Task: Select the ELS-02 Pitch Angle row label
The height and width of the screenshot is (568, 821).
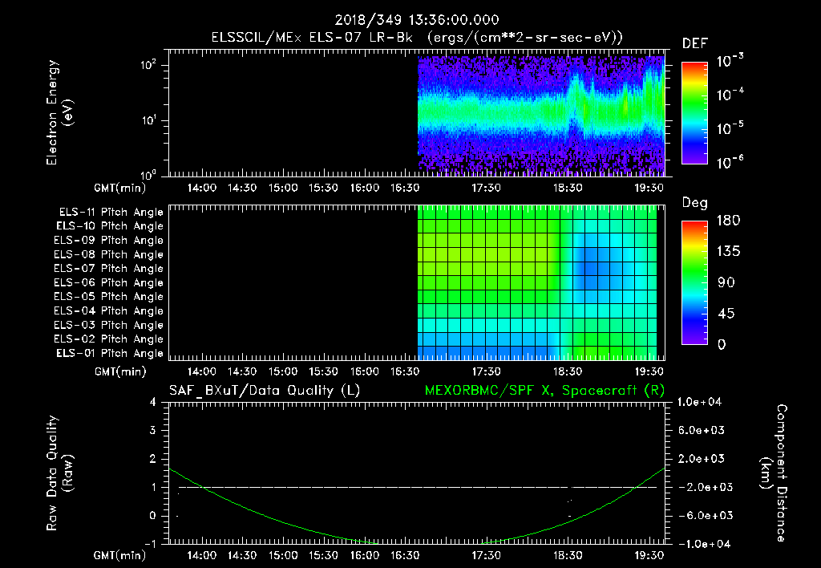Action: click(x=109, y=339)
